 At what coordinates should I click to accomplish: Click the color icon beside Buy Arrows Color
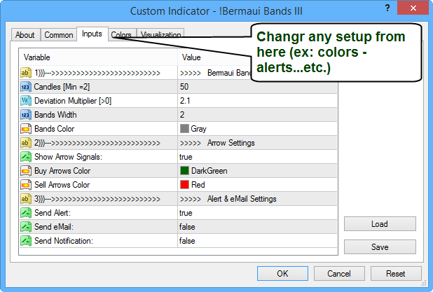coord(26,171)
